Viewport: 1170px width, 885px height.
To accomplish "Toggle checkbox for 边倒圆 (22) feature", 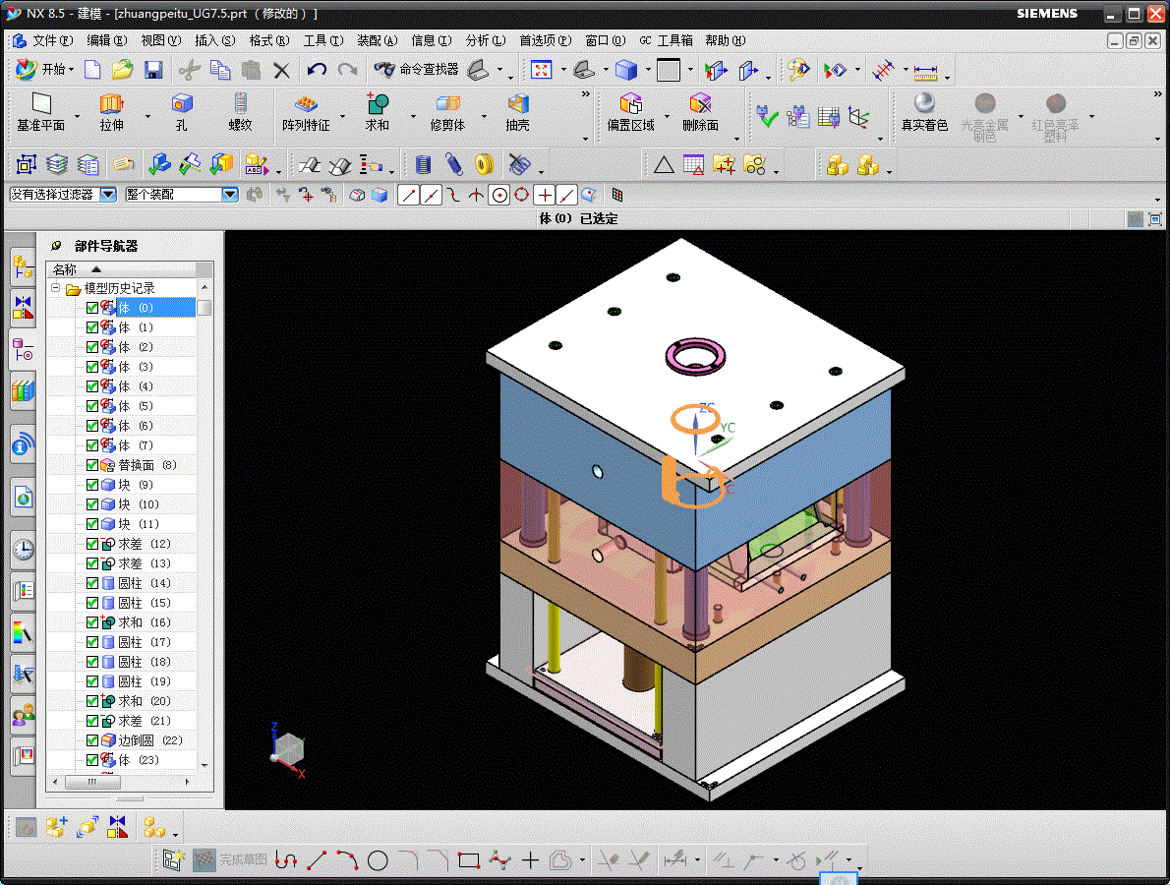I will [92, 740].
